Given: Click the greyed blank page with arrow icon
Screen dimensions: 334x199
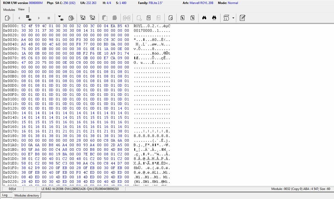Looking at the screenshot, I should (x=139, y=18).
